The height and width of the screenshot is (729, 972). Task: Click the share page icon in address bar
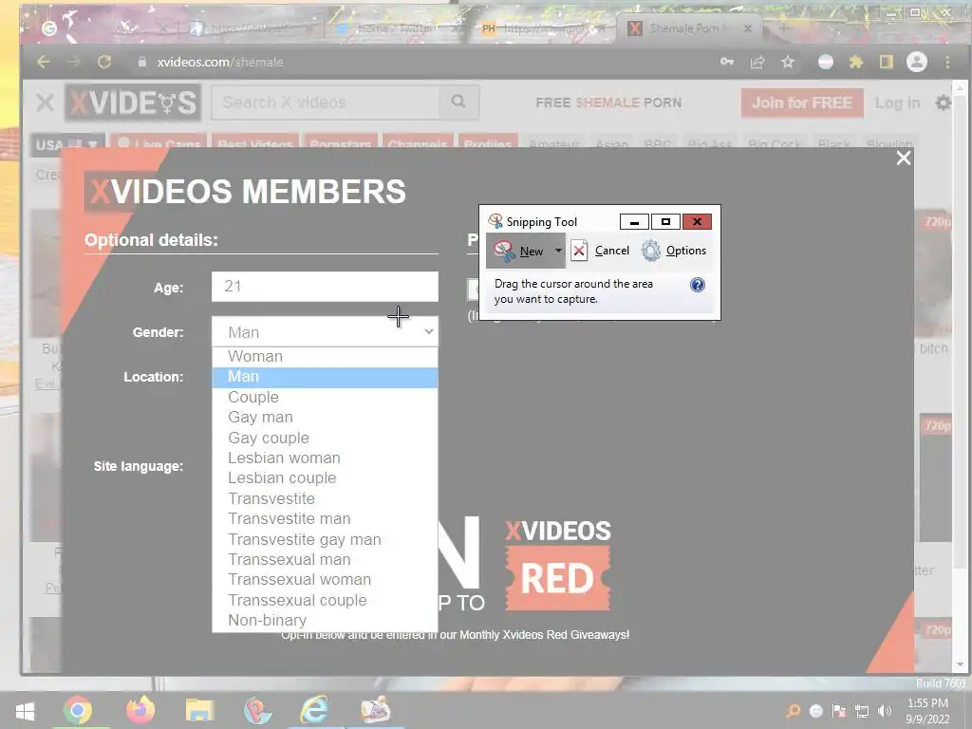point(757,62)
